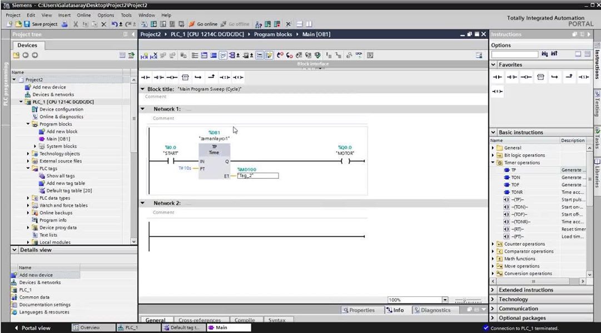
Task: Click Program blocks in the breadcrumb
Action: tap(273, 34)
